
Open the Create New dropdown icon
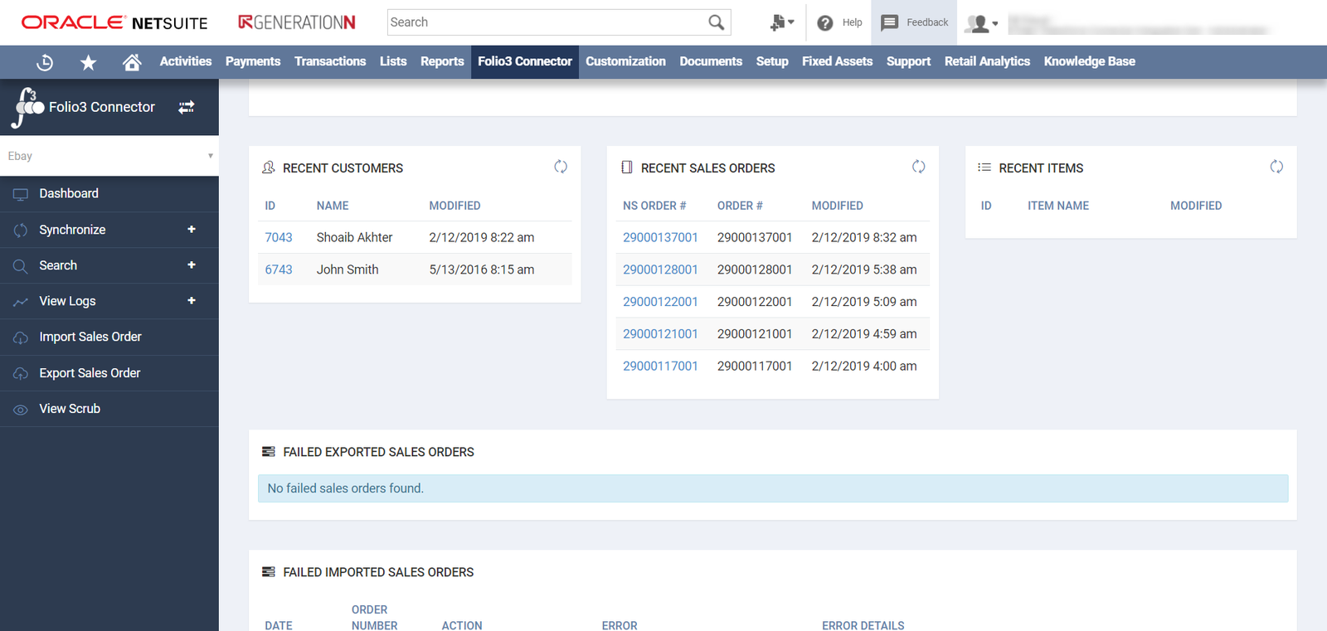coord(781,22)
